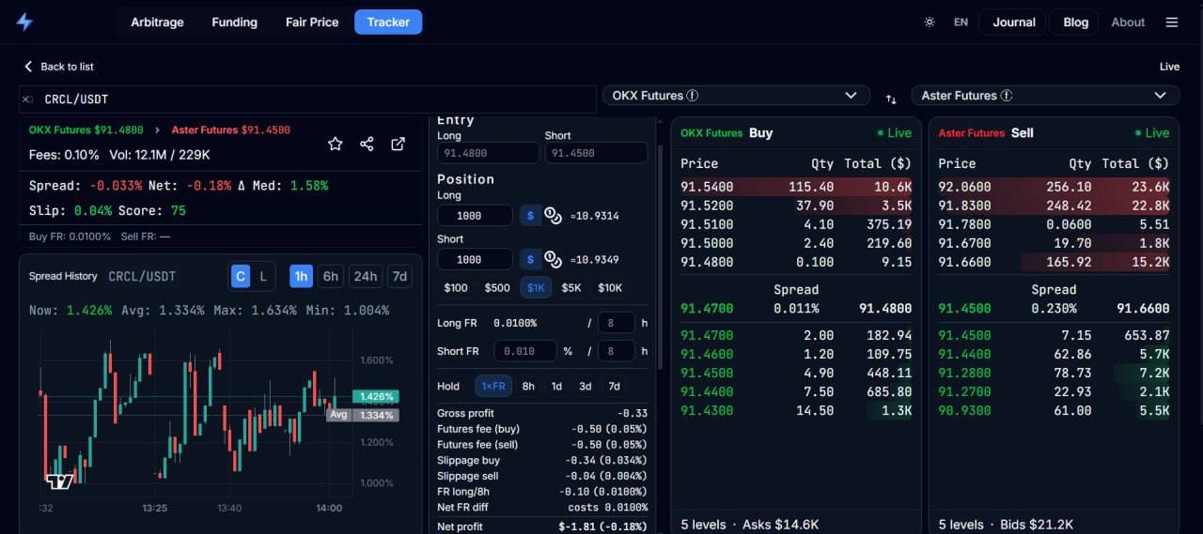Open the pair in new window icon
The image size is (1203, 534).
[x=398, y=144]
